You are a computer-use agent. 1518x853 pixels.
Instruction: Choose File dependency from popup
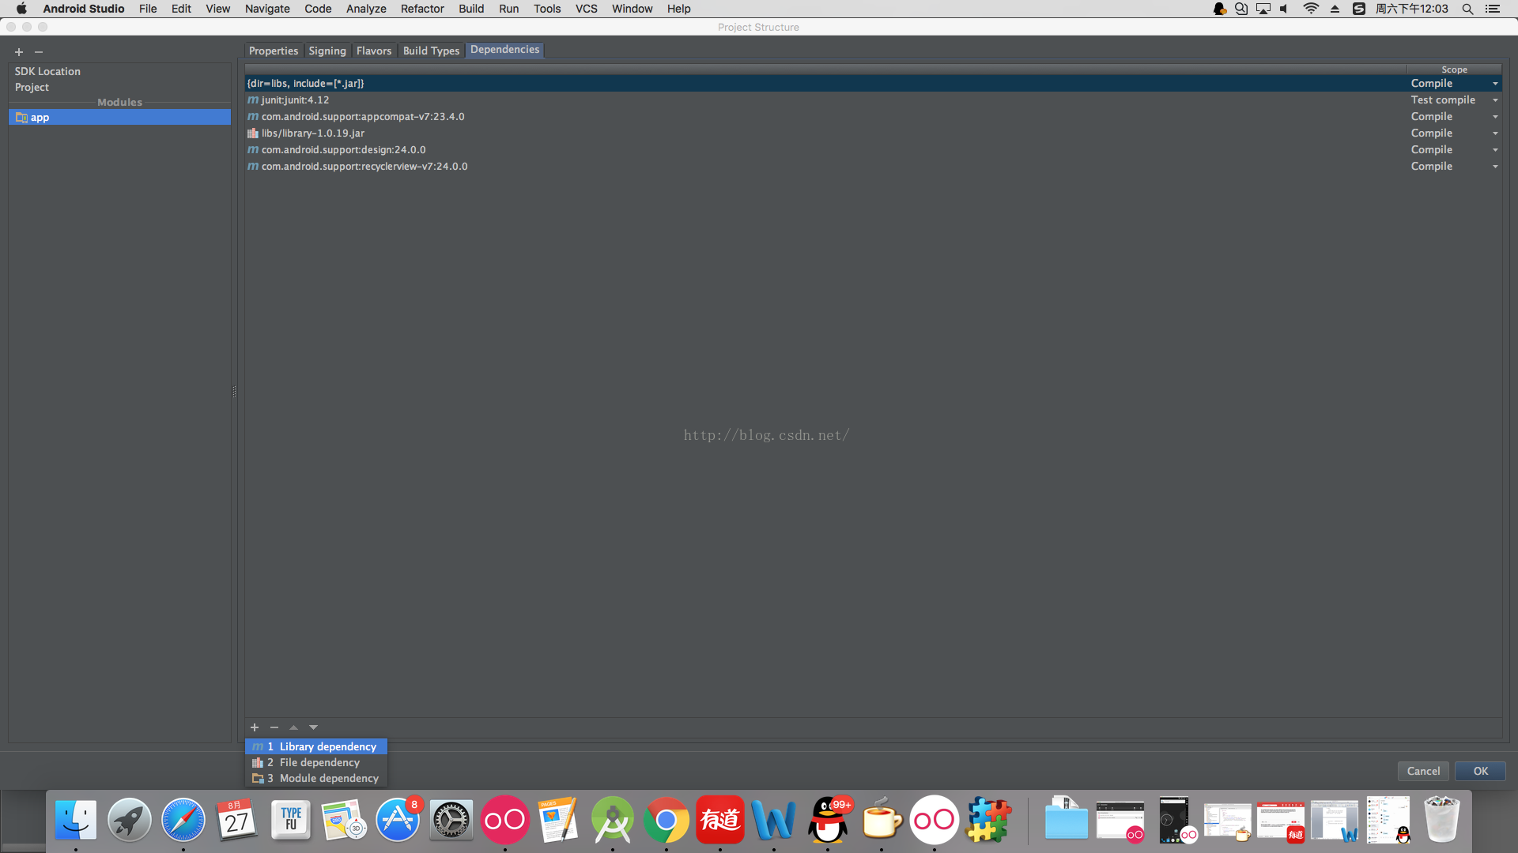316,762
